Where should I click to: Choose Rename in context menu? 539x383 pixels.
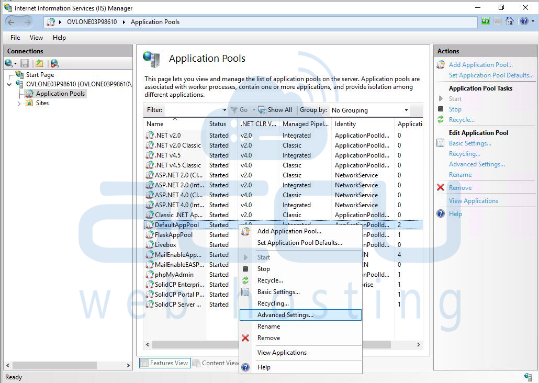[x=300, y=326]
